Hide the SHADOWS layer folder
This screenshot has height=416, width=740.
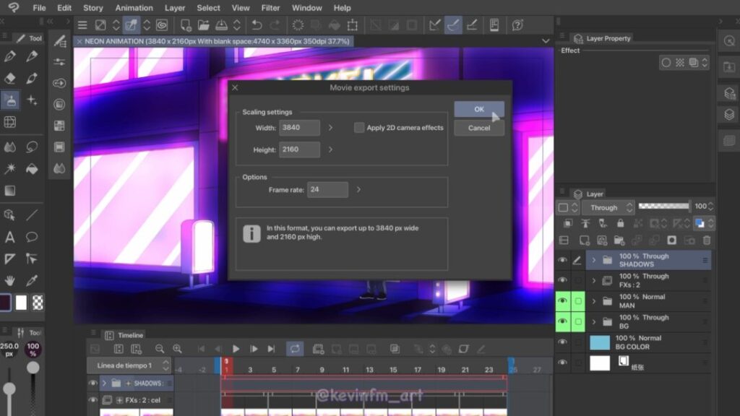[x=562, y=260]
